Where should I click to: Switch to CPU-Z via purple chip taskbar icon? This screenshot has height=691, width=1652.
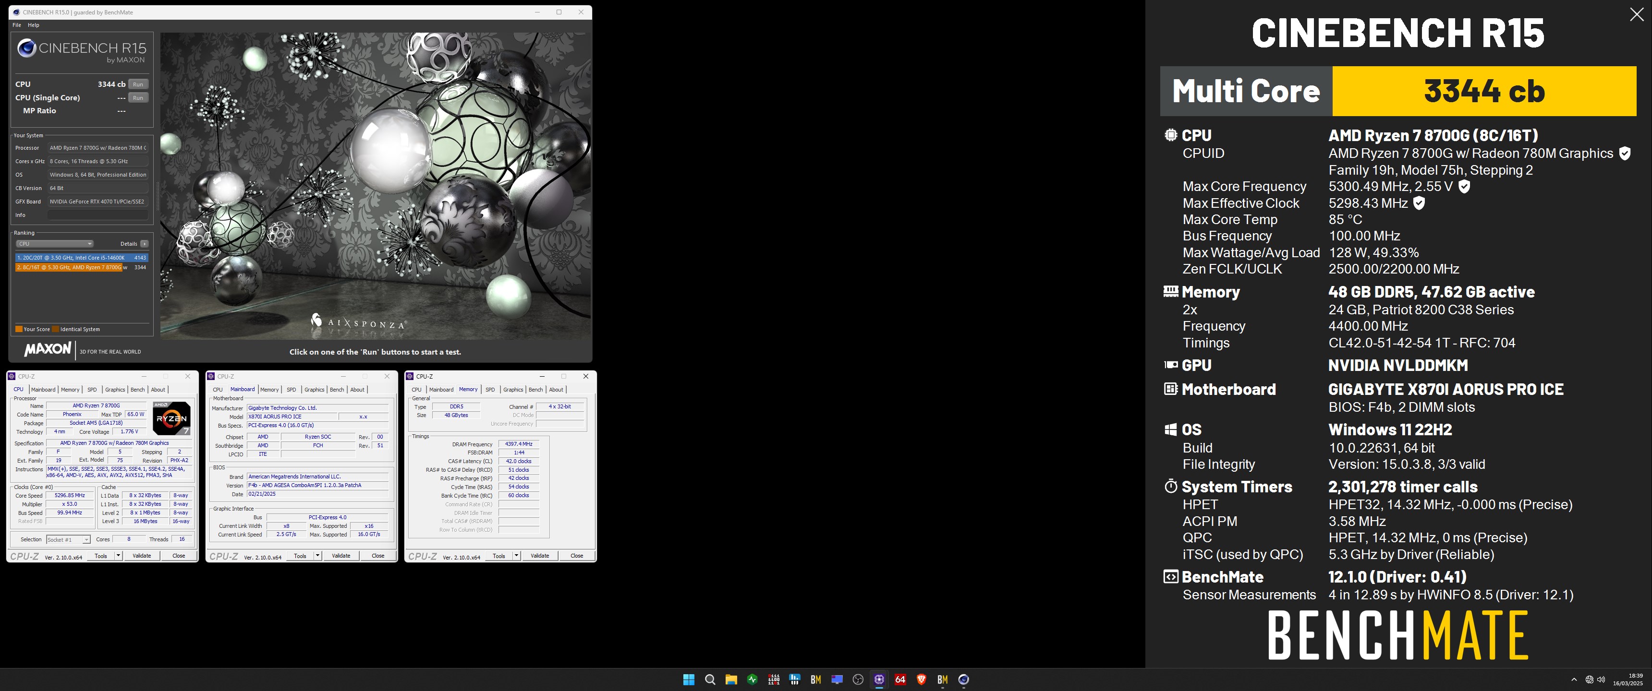[879, 679]
